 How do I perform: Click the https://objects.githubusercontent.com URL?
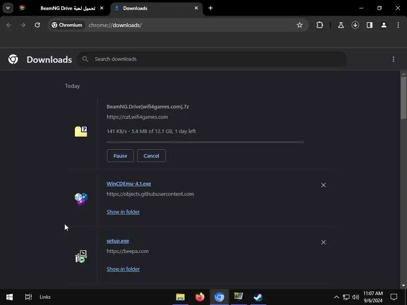click(x=150, y=194)
